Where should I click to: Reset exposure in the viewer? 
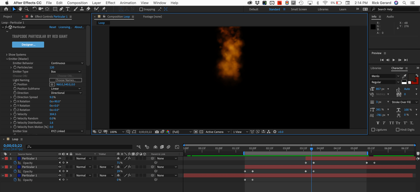pos(275,132)
